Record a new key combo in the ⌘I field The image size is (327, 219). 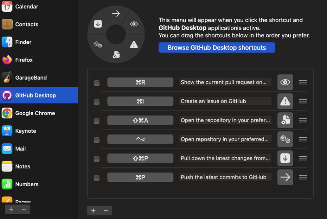(140, 101)
